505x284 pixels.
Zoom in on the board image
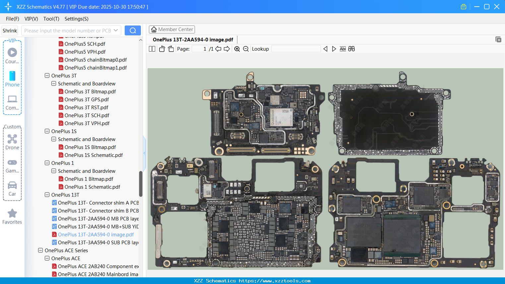click(x=237, y=49)
